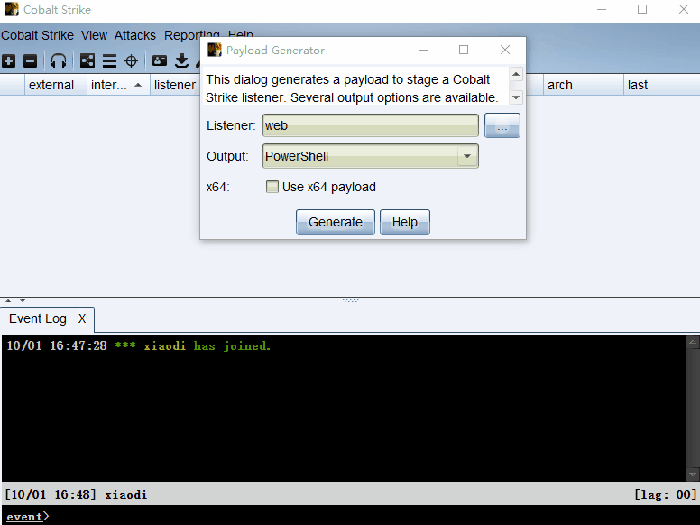
Task: Collapse panel with the small up arrow
Action: pyautogui.click(x=8, y=301)
